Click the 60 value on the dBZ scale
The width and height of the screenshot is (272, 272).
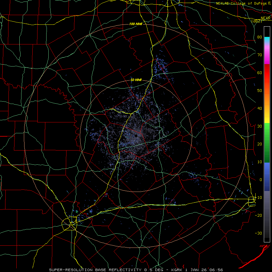coord(260,73)
